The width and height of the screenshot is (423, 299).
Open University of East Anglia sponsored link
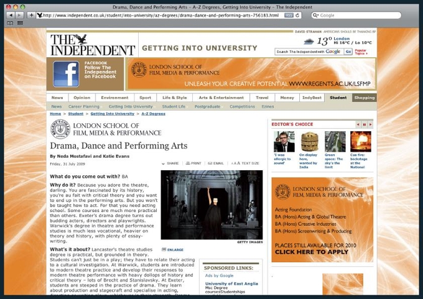click(x=231, y=283)
